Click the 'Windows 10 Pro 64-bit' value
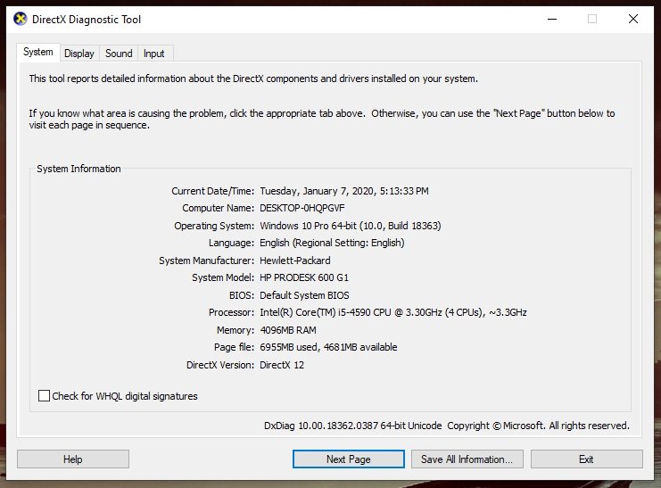Image resolution: width=661 pixels, height=488 pixels. pos(308,226)
